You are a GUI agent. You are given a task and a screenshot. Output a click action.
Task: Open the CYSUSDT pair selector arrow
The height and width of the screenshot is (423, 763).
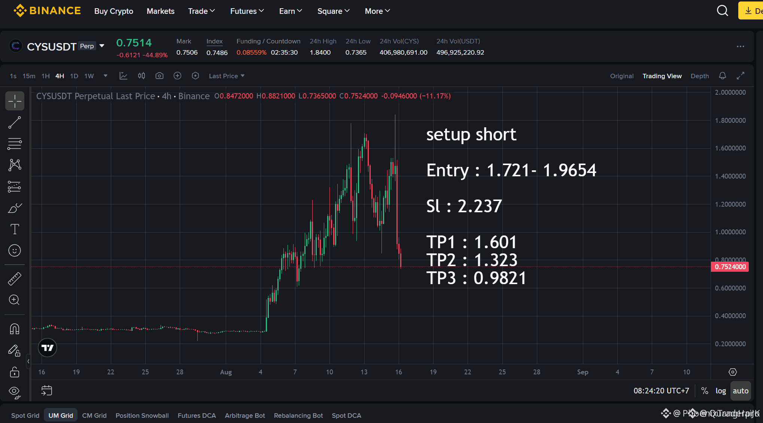pyautogui.click(x=102, y=46)
